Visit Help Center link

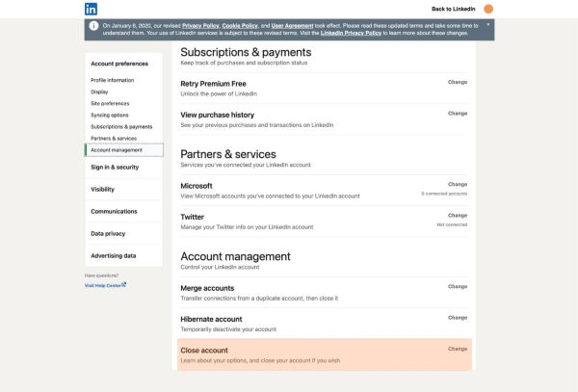(103, 285)
